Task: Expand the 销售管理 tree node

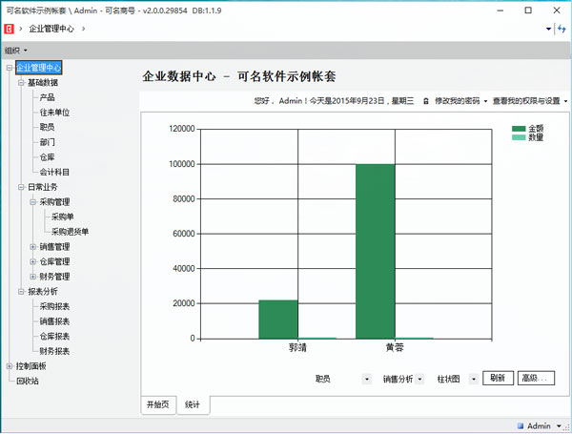Action: (32, 247)
